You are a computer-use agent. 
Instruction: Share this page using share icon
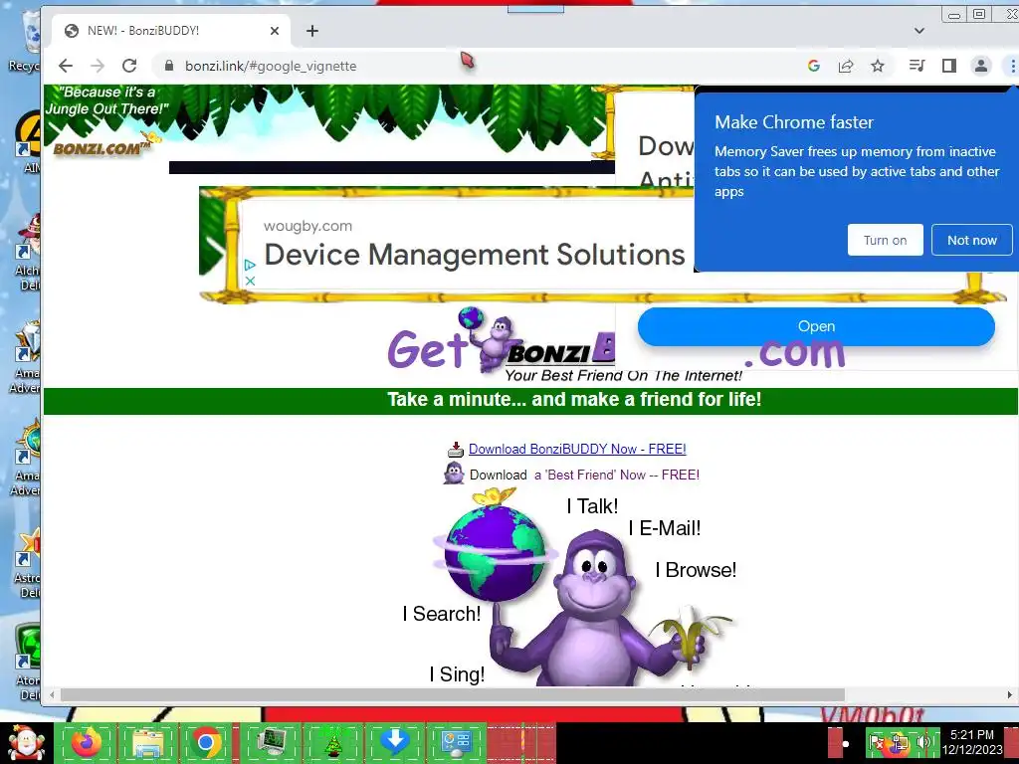point(846,66)
